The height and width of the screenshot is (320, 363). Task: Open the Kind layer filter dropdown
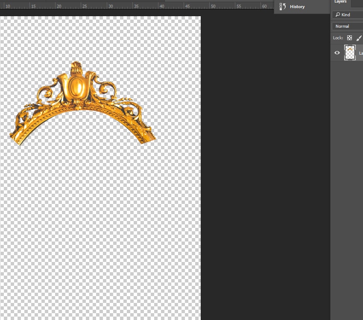pyautogui.click(x=348, y=15)
